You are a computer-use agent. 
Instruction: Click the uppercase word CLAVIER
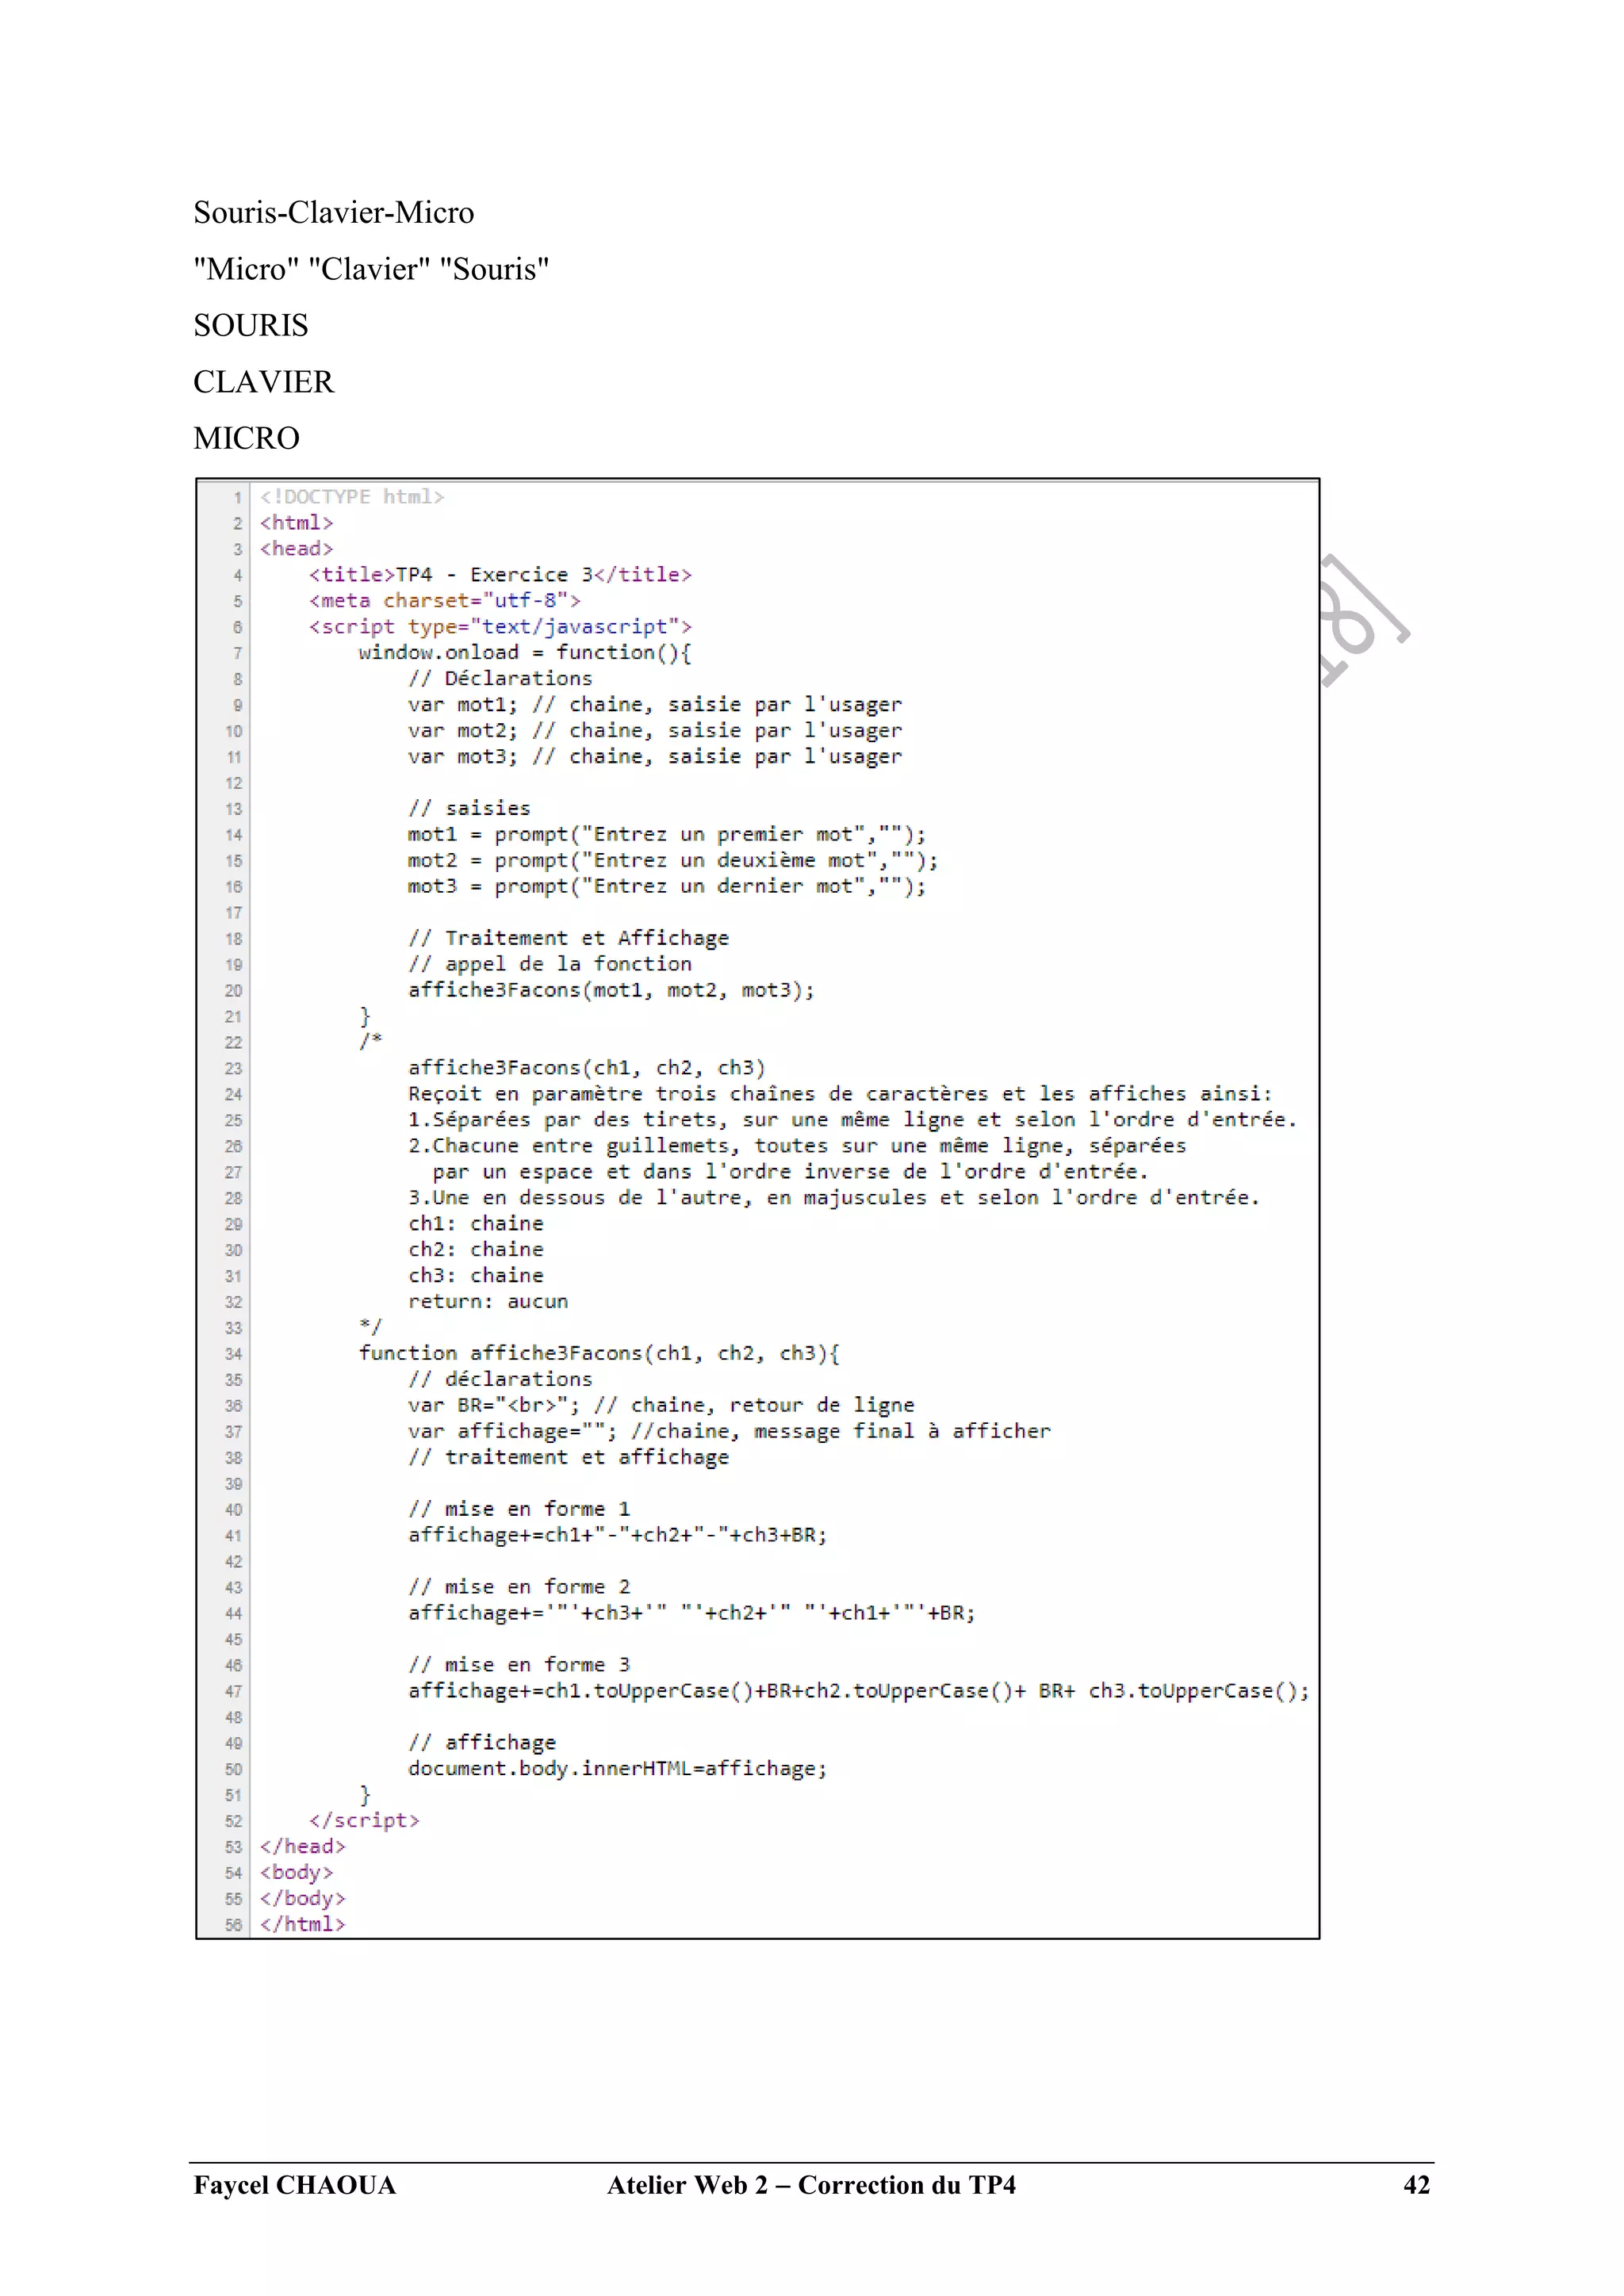(x=263, y=382)
